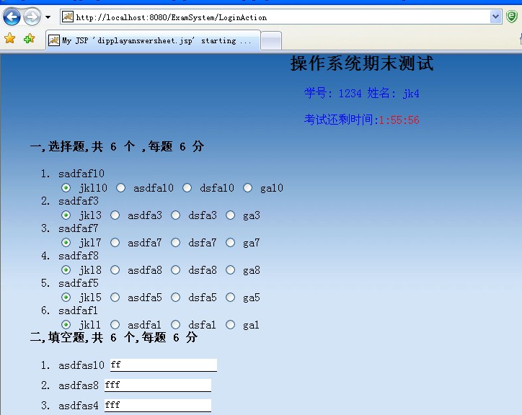Click the browser Forward arrow button
This screenshot has width=522, height=415.
point(32,17)
